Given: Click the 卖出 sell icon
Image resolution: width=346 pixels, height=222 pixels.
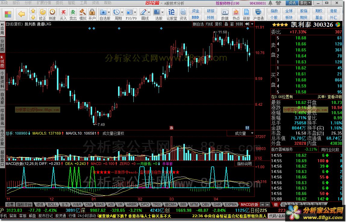Looking at the screenshot, I should click(x=73, y=12).
